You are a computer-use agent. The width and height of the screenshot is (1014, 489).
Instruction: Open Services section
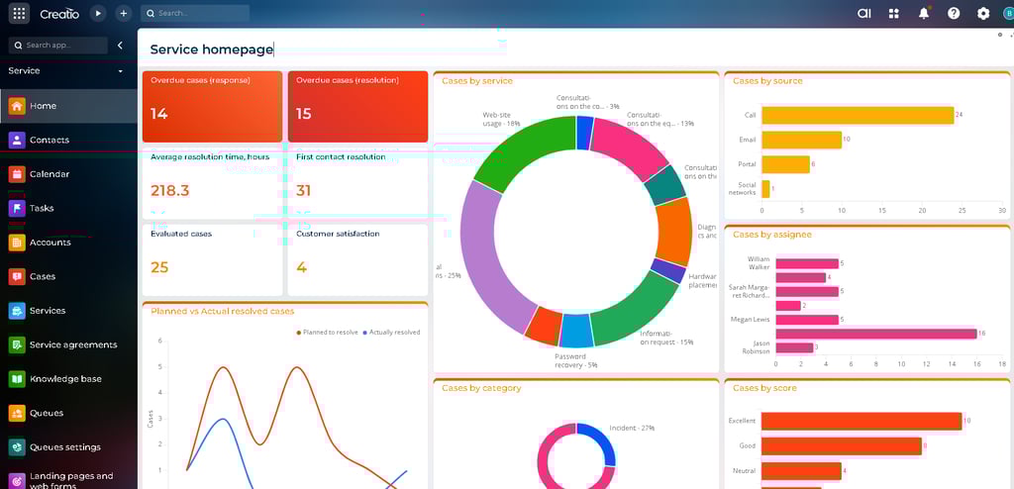[x=68, y=311]
